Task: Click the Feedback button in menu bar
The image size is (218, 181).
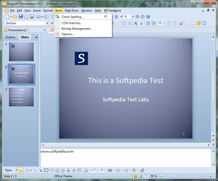Action: point(113,11)
